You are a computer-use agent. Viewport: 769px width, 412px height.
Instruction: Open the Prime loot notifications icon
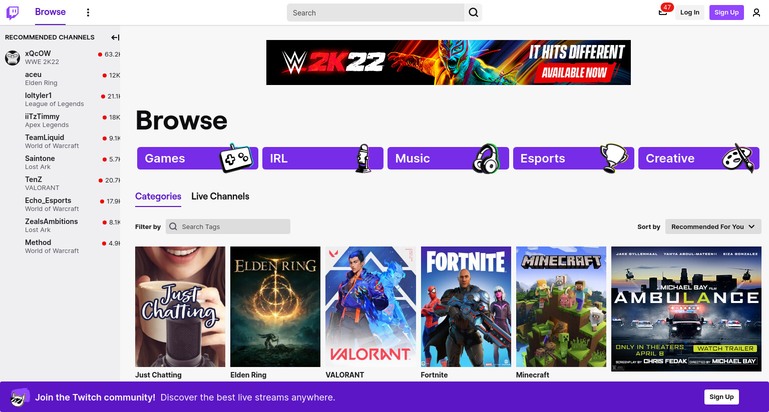pos(663,12)
